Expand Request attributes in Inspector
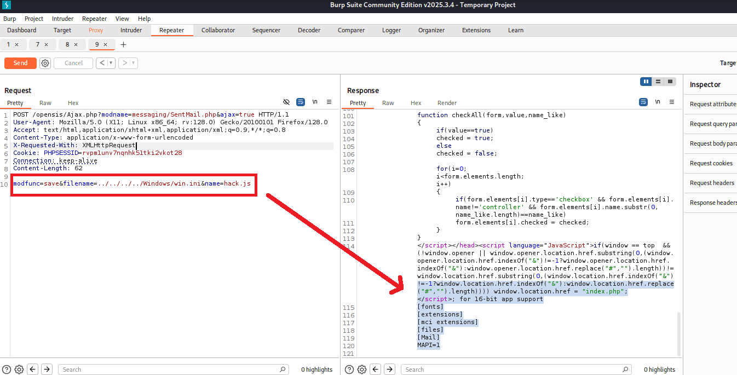Screen dimensions: 737x375 [711, 104]
